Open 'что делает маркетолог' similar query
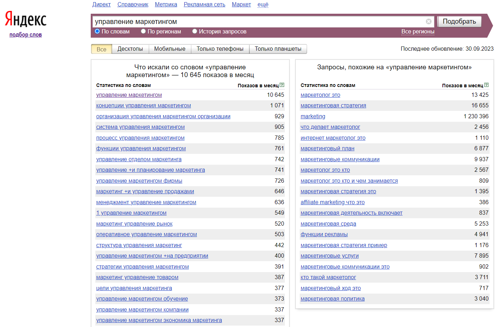The height and width of the screenshot is (327, 504). (x=330, y=127)
